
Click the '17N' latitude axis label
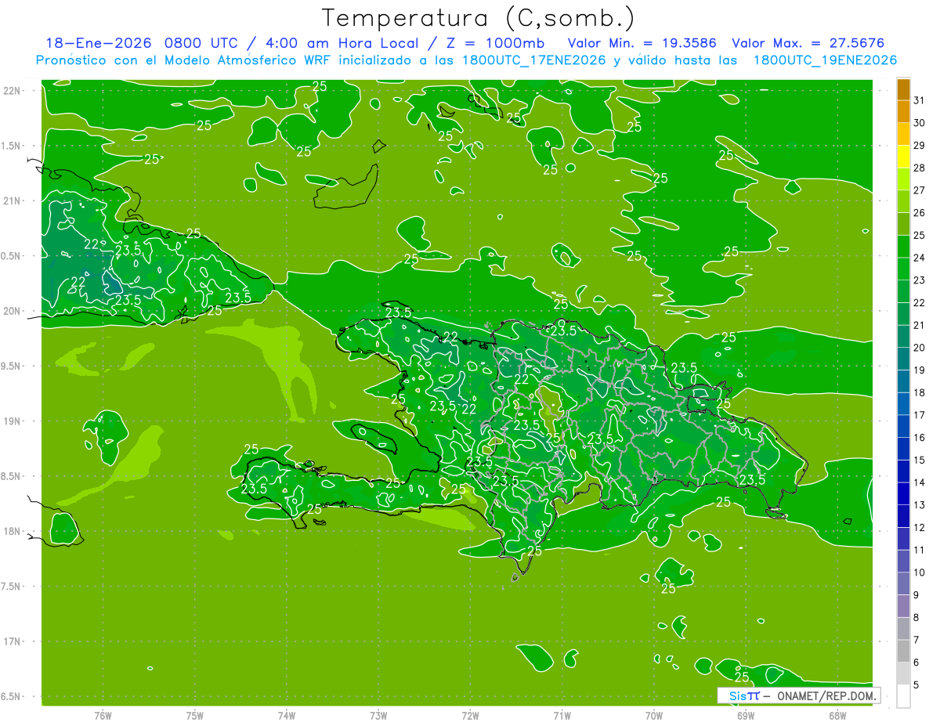12,642
